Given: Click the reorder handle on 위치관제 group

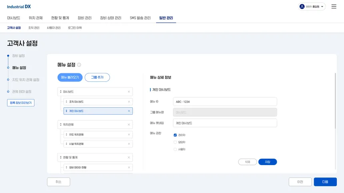Looking at the screenshot, I should (61, 124).
